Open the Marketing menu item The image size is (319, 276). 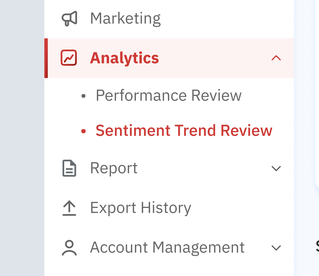pos(125,18)
